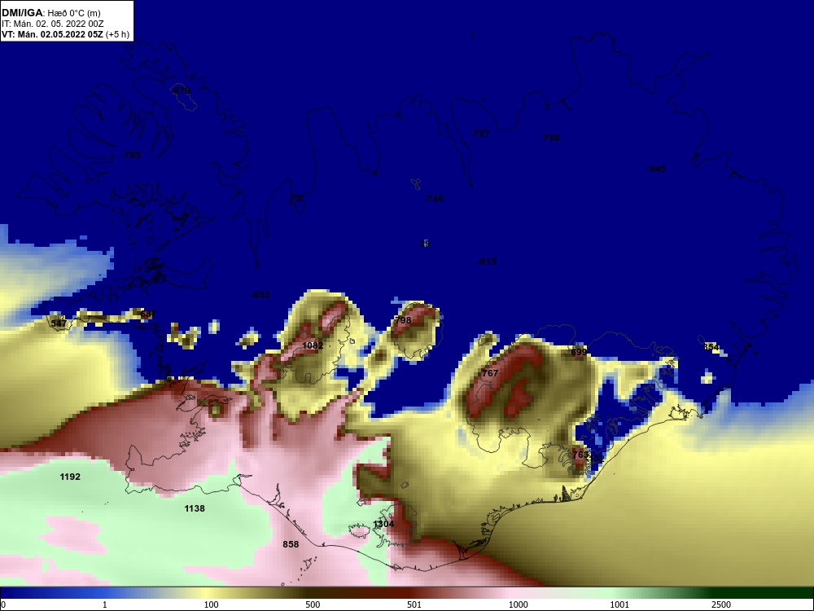Click the legend label '1'
Screen dimensions: 814x611
(105, 604)
